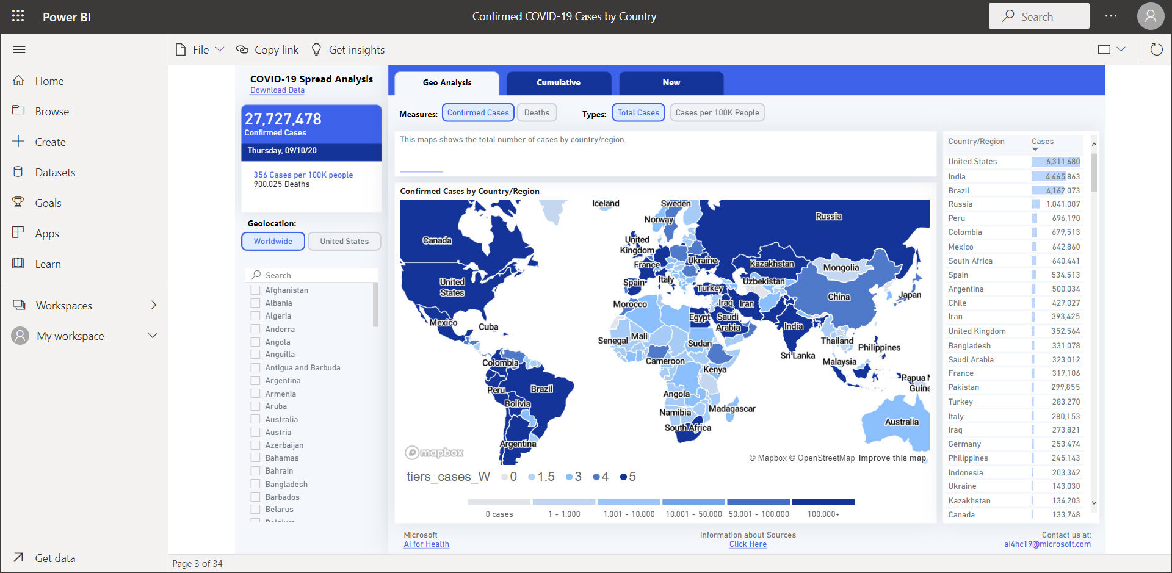Refresh the report with the refresh icon
This screenshot has height=573, width=1172.
pyautogui.click(x=1156, y=49)
